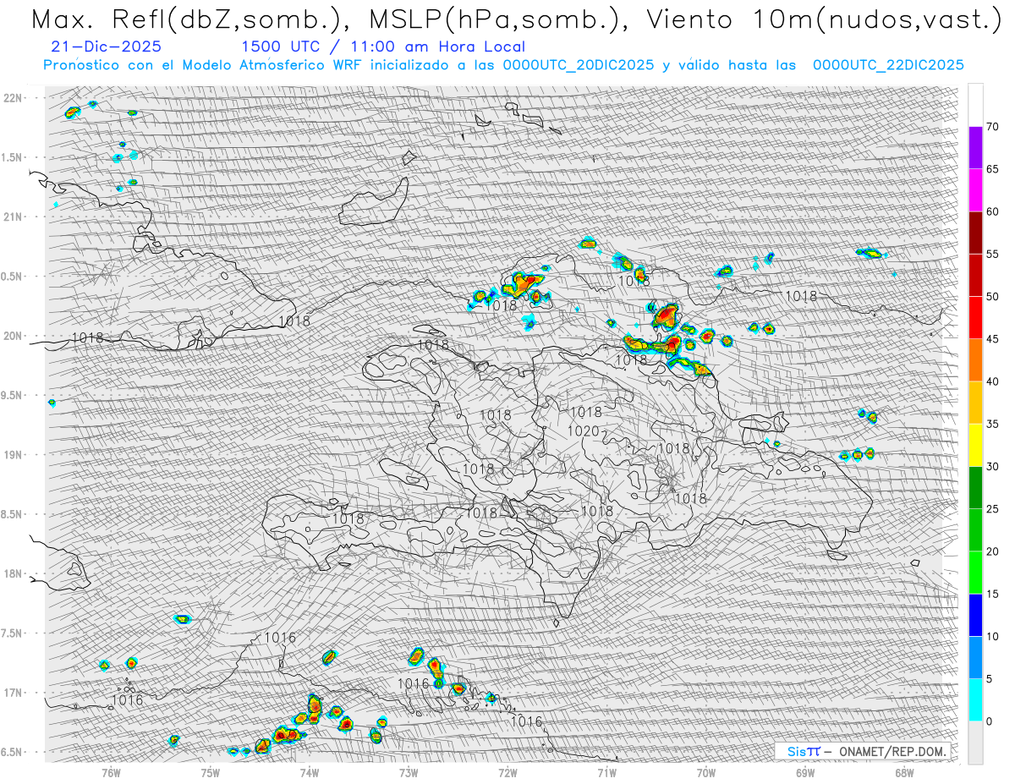Click the orange 40–45 dBZ colorbar swatch
1015x784 pixels.
(x=975, y=360)
